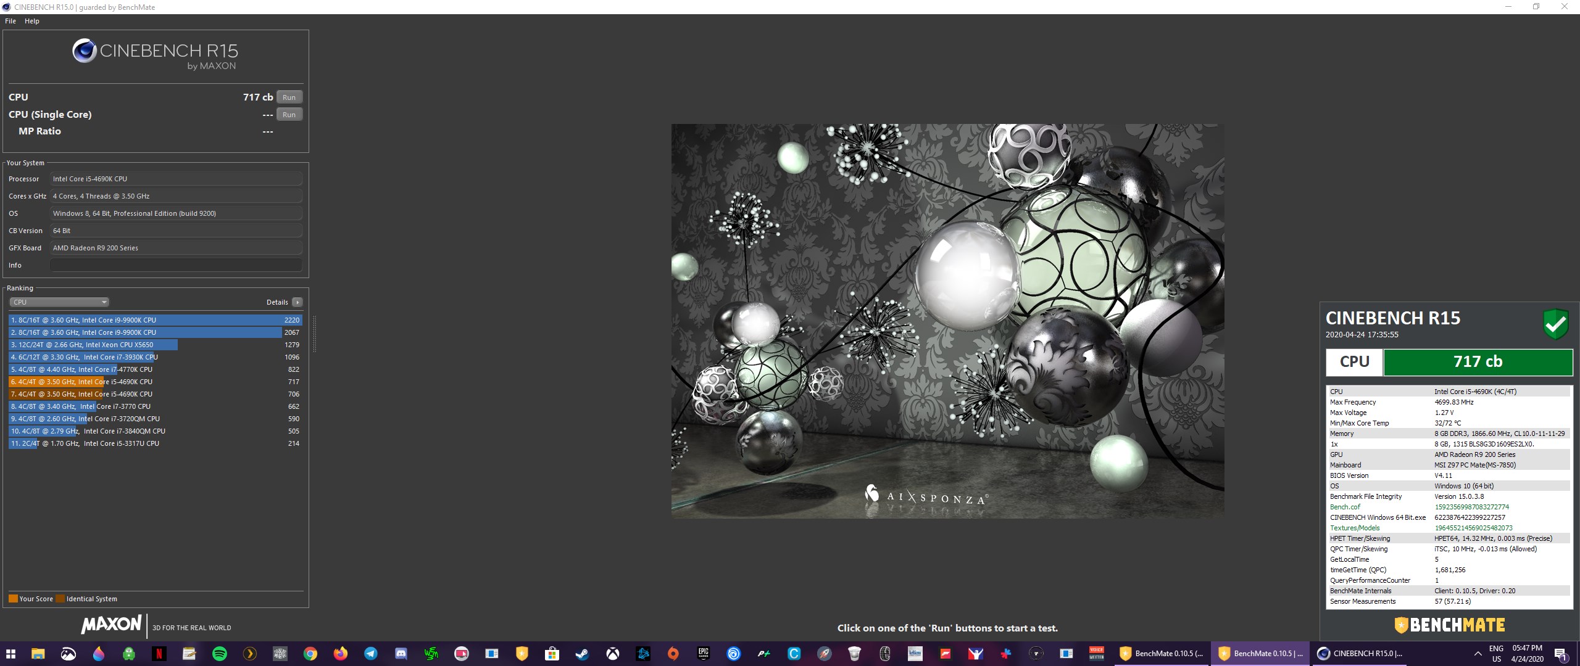Click the rendered spheres benchmark image

947,321
